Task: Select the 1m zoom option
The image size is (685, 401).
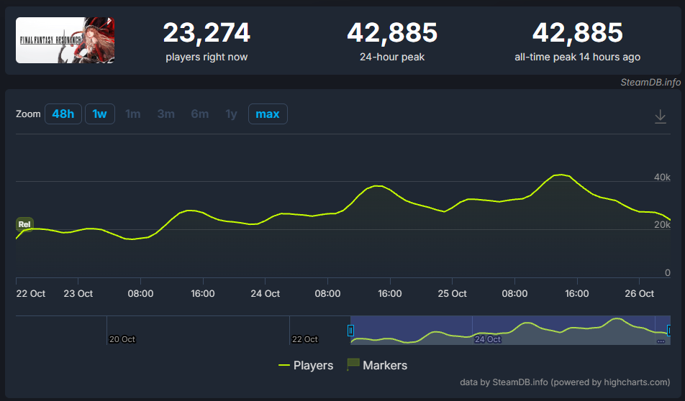Action: pos(133,114)
